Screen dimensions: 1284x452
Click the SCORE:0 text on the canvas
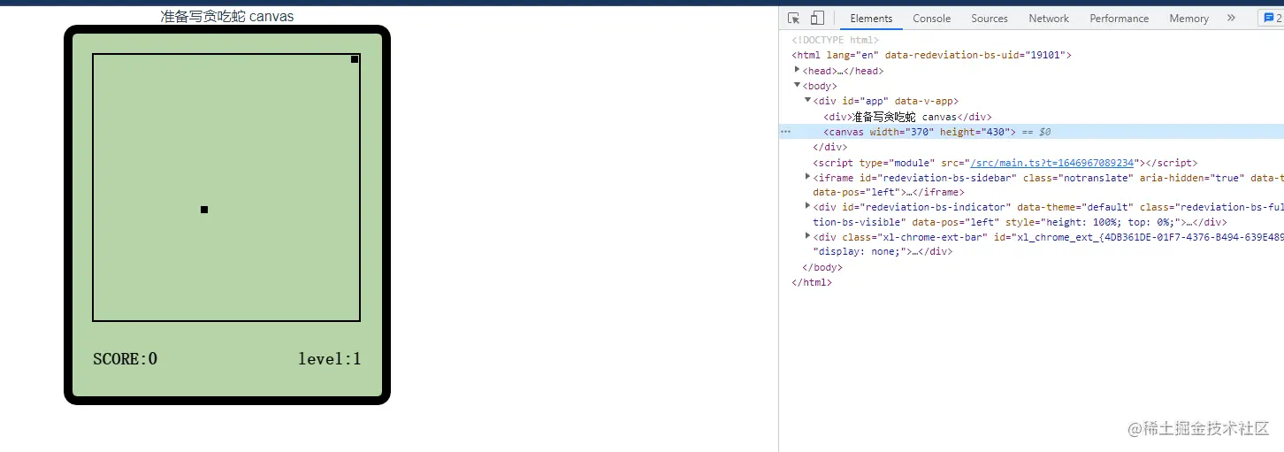tap(125, 358)
